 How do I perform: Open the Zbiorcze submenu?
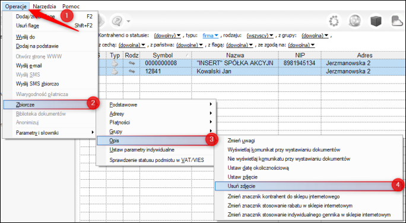pos(49,104)
